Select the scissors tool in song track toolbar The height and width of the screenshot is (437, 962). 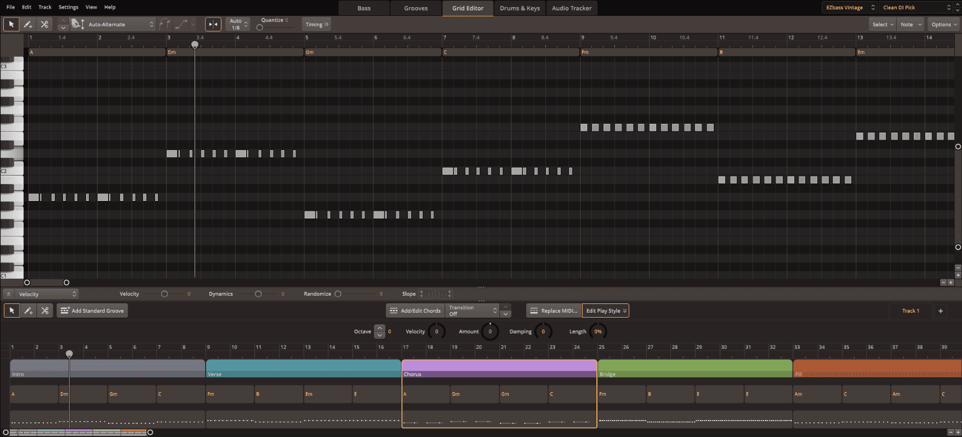tap(45, 311)
